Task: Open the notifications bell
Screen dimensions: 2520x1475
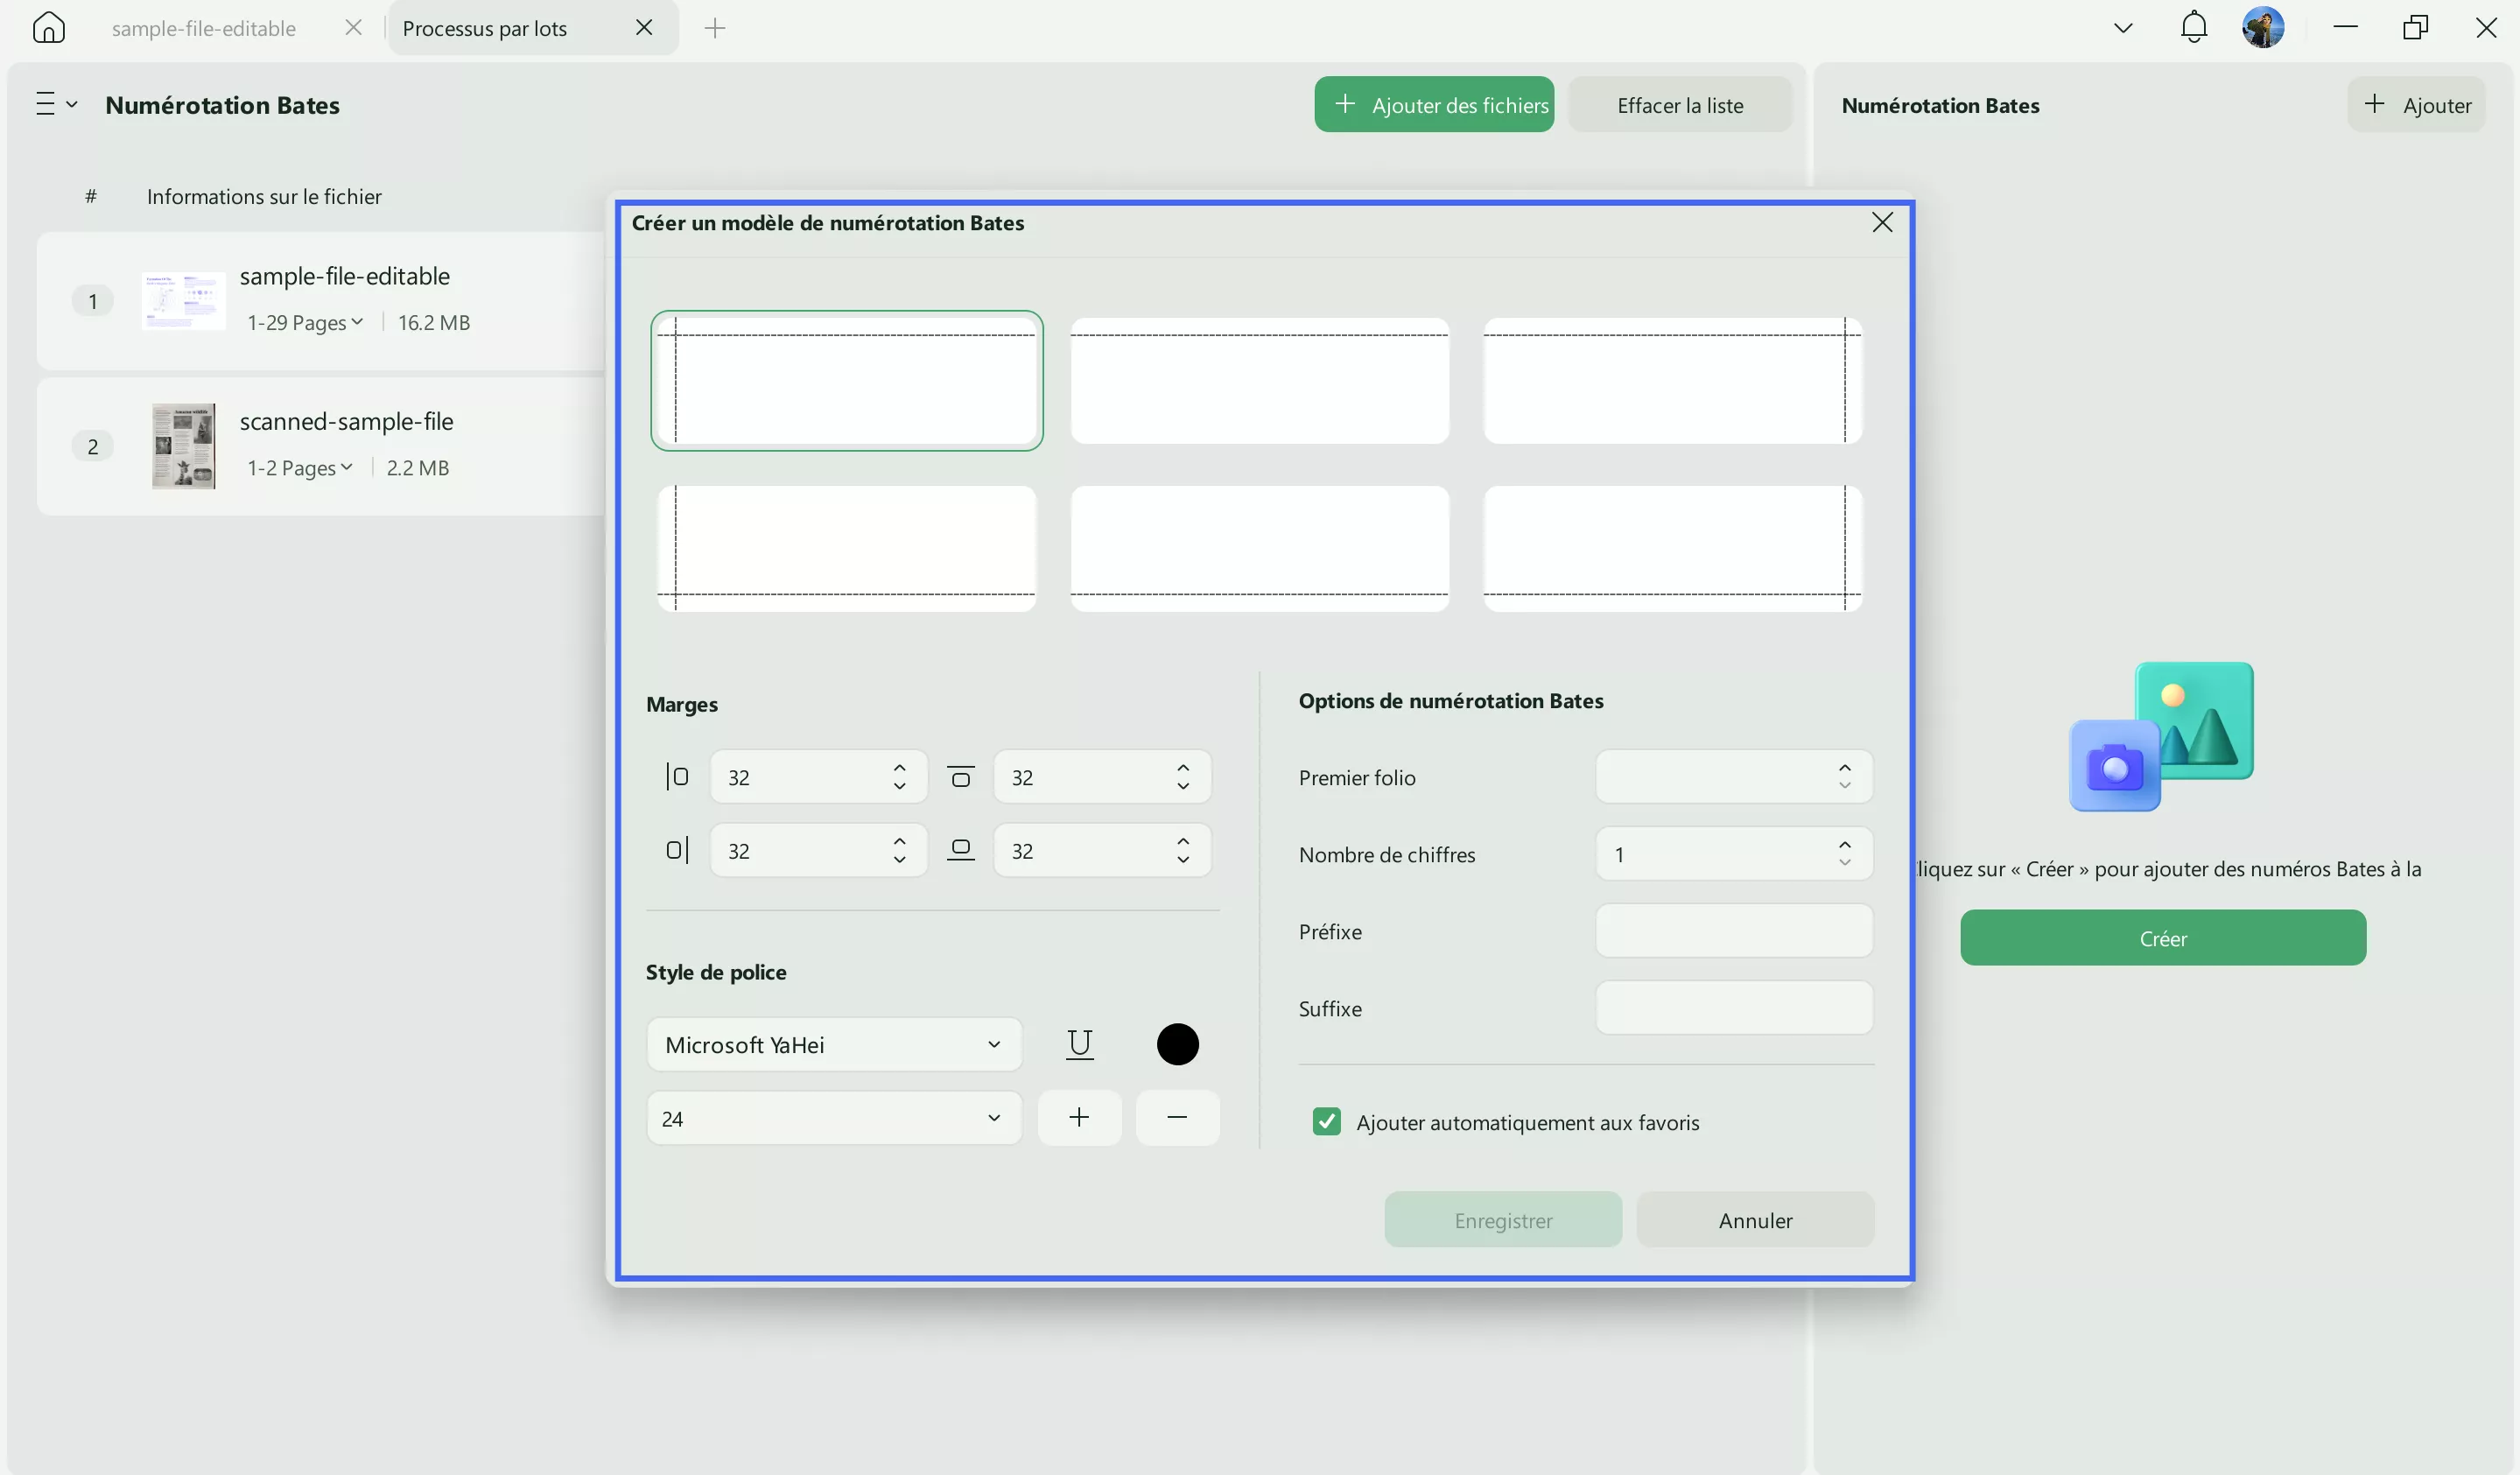Action: click(2193, 27)
